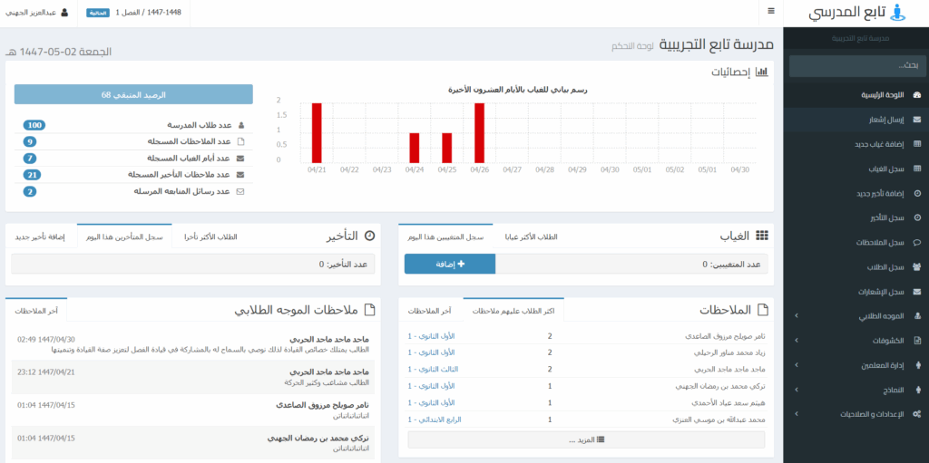Click the blue إضافة button in absence panel

coord(450,264)
